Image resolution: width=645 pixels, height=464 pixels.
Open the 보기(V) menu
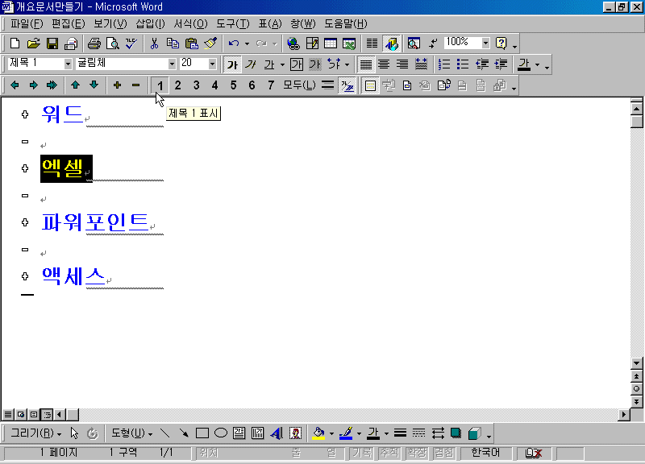click(x=110, y=24)
